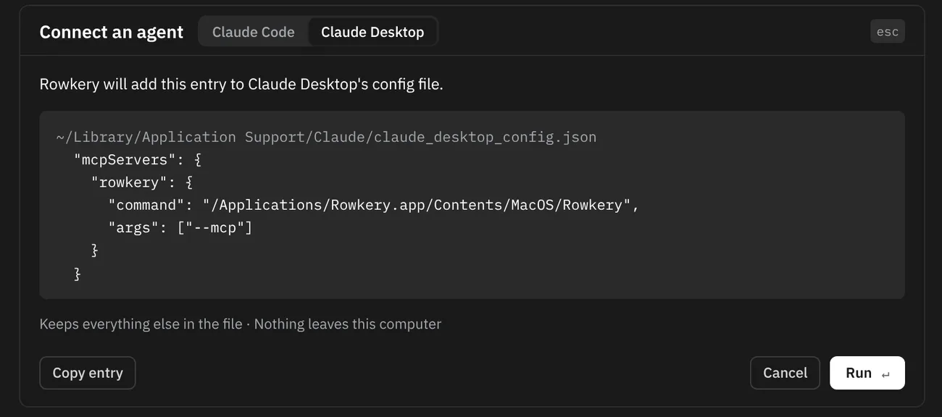Switch to the Claude Code tab
Screen dimensions: 942x417
tap(253, 32)
